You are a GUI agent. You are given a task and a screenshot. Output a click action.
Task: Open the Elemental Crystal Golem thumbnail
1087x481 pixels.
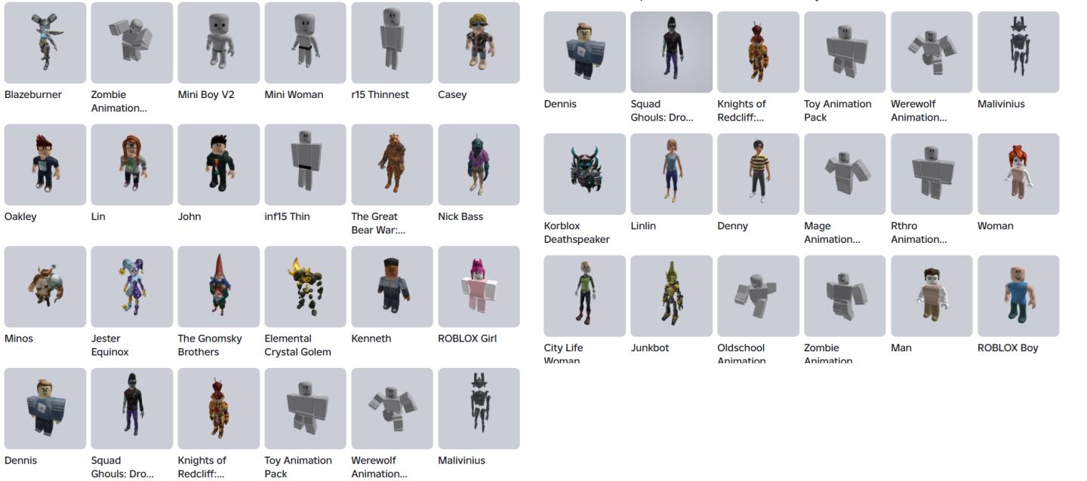tap(306, 286)
